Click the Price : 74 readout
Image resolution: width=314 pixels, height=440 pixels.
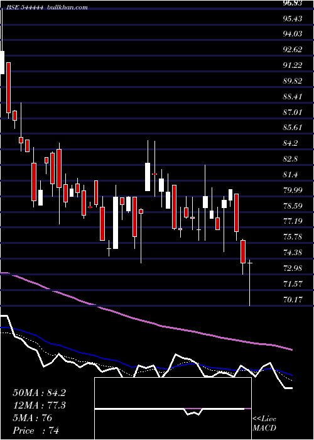(x=36, y=431)
